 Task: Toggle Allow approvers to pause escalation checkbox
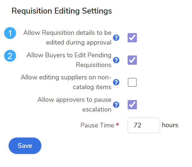132,104
